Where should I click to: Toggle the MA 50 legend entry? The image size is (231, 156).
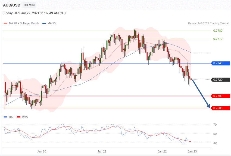pyautogui.click(x=49, y=23)
